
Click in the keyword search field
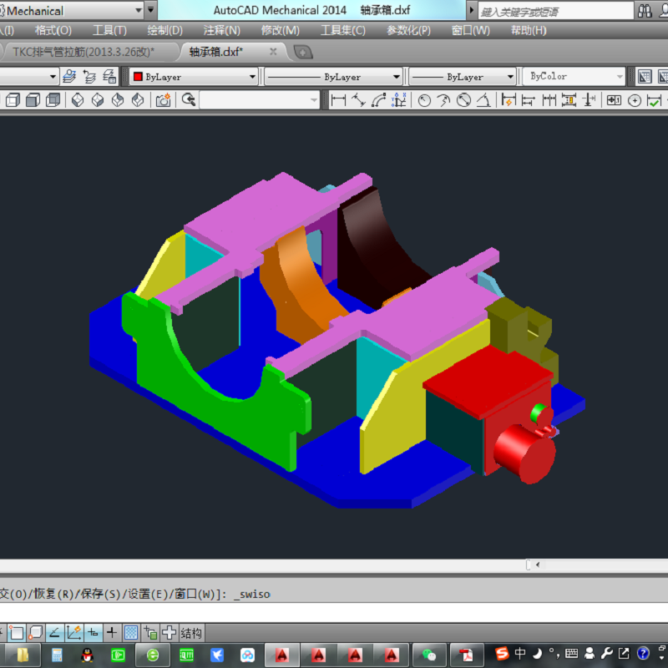[555, 12]
